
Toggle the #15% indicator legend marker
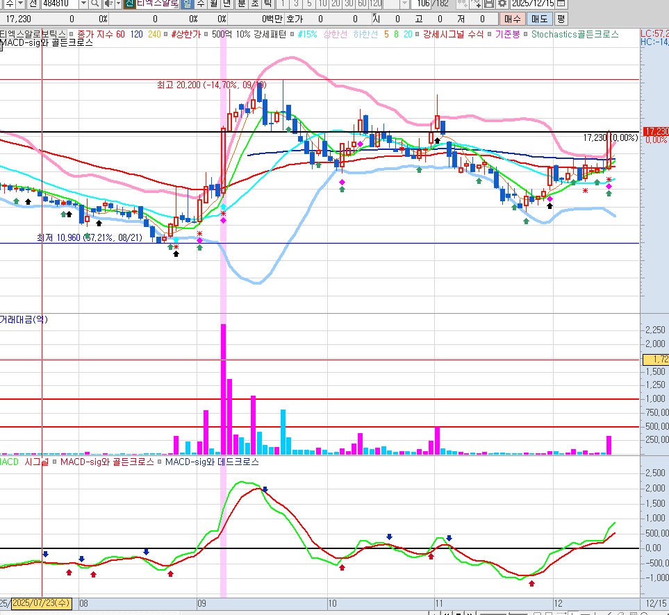[x=292, y=34]
